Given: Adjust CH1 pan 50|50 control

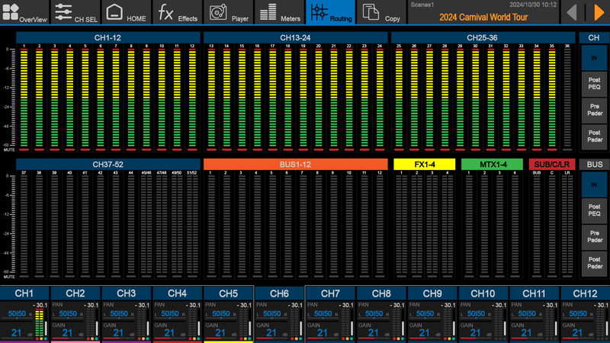Looking at the screenshot, I should coord(17,314).
